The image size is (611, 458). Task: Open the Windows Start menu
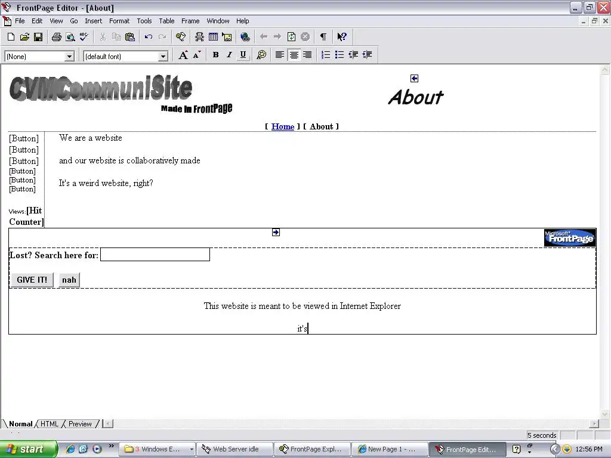pos(29,449)
